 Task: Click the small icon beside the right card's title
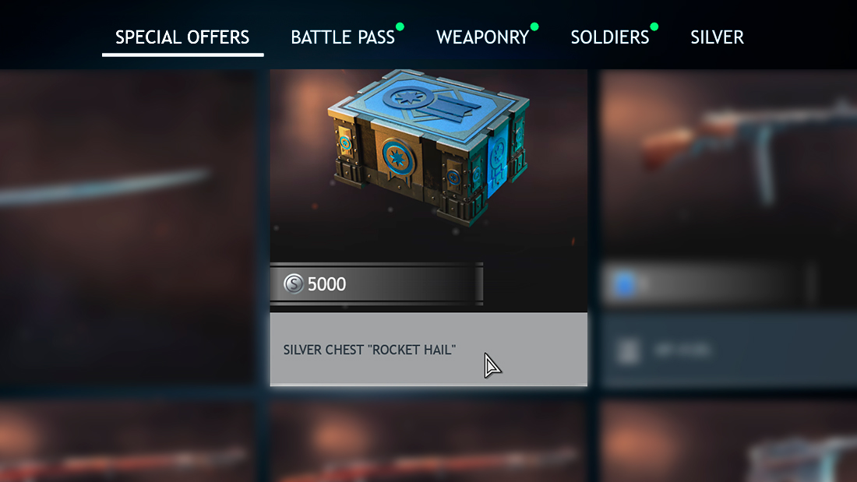point(628,351)
